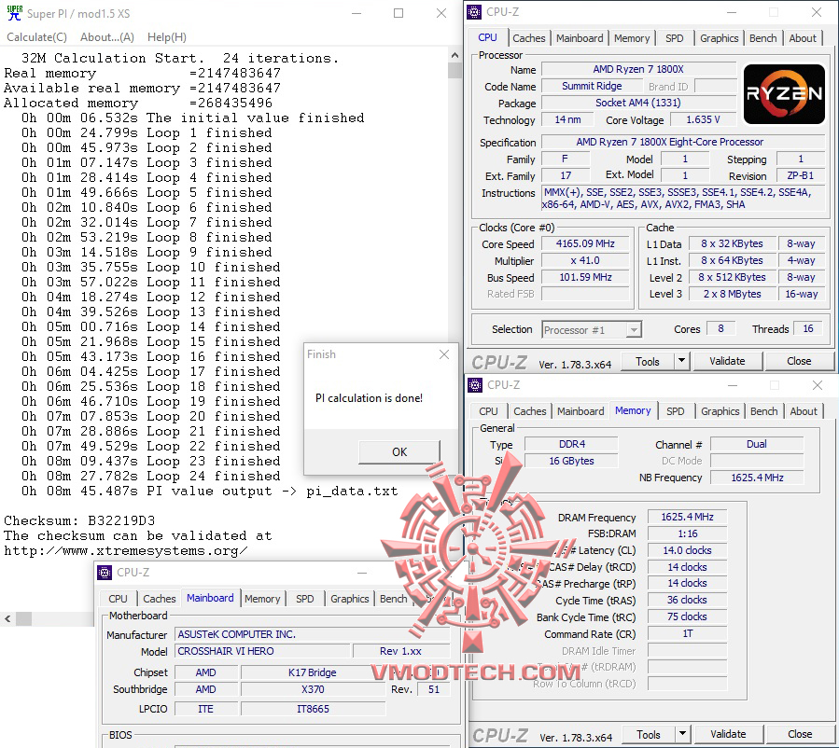Switch to the Bench tab
Image resolution: width=839 pixels, height=748 pixels.
(762, 38)
